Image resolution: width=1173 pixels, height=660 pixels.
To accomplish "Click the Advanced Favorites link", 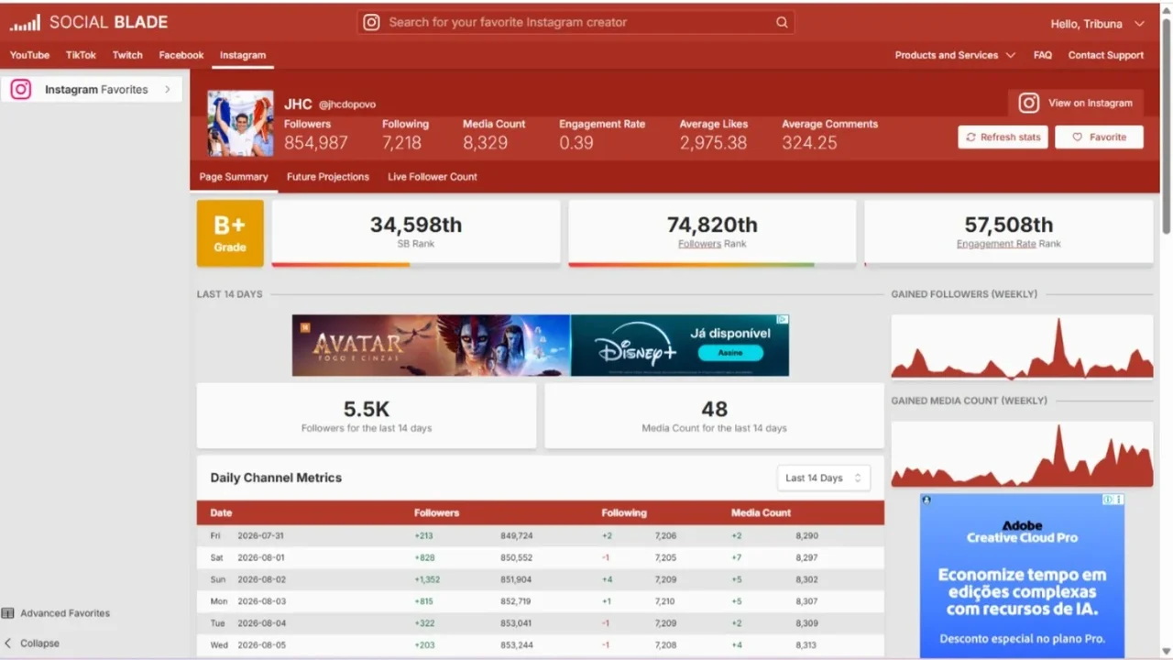I will click(65, 613).
